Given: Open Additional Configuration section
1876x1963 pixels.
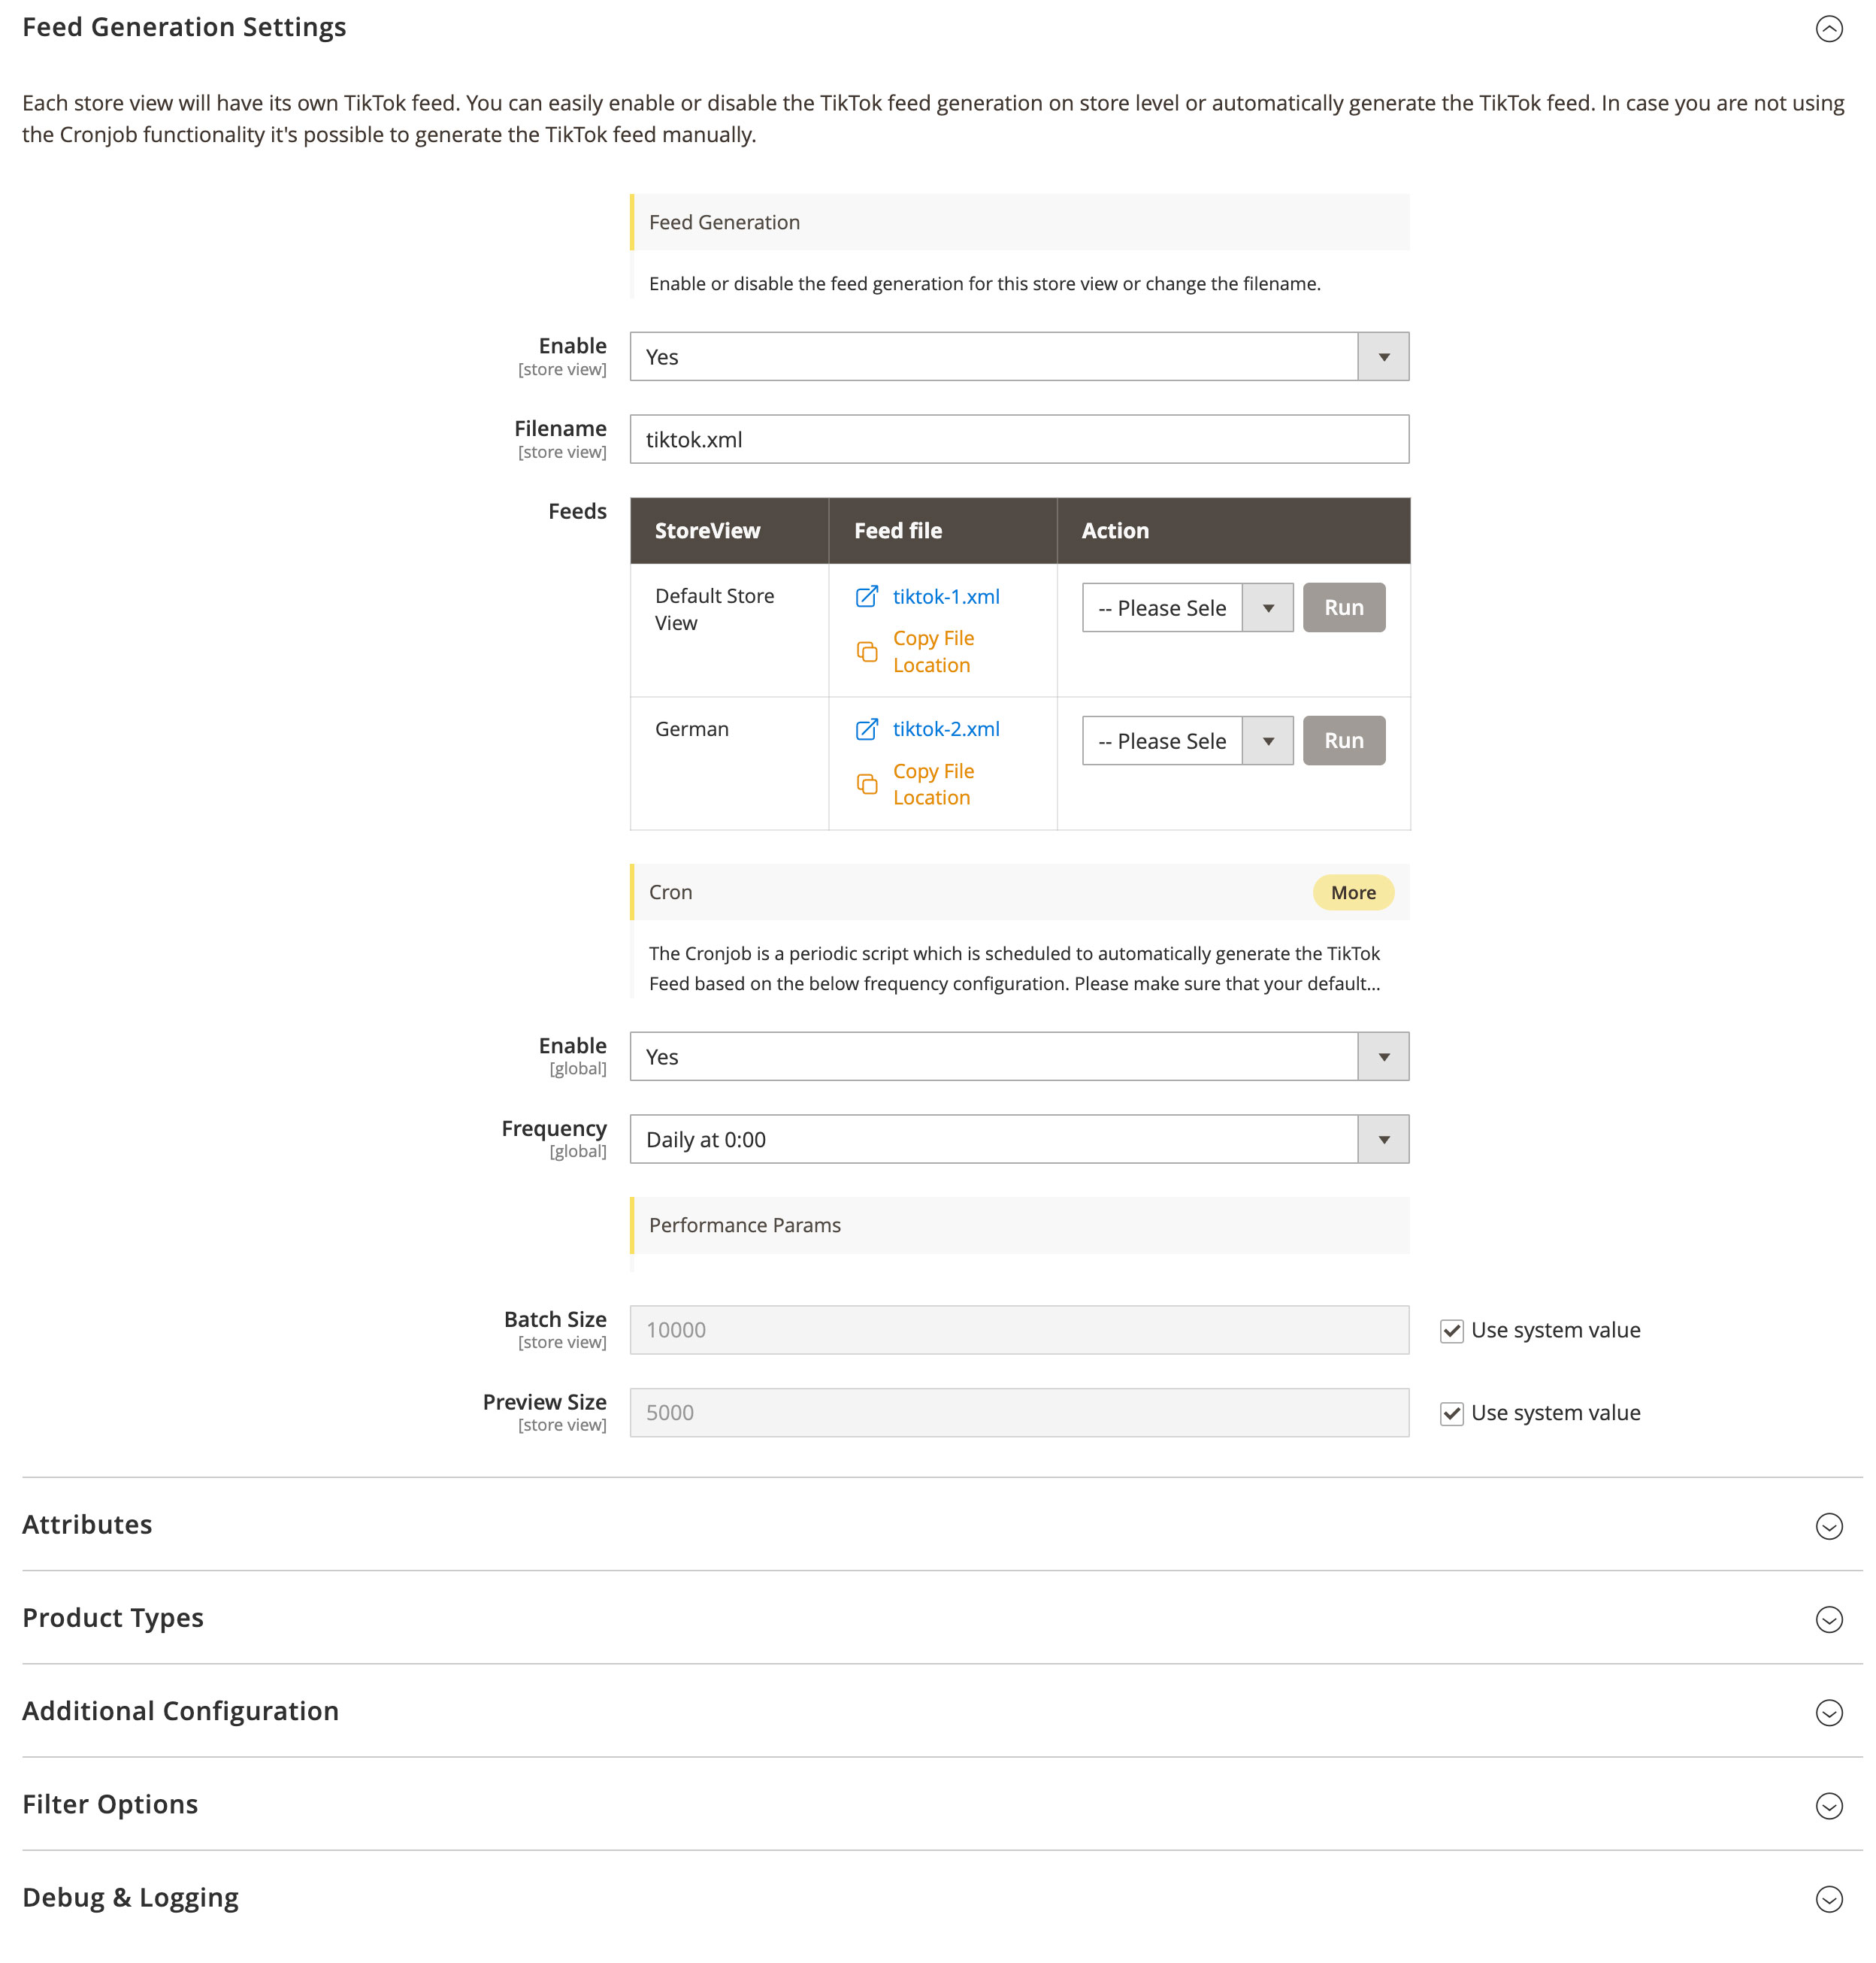Looking at the screenshot, I should pos(180,1712).
